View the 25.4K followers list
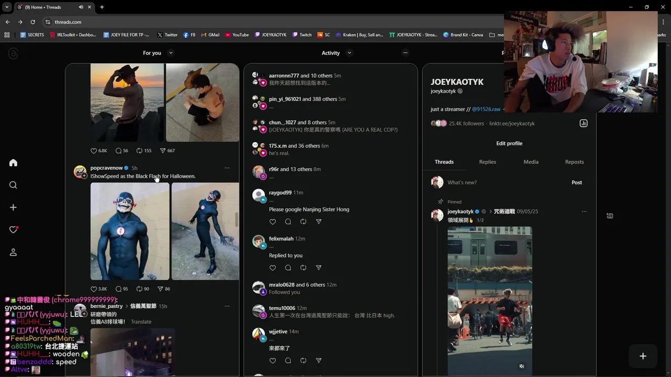The width and height of the screenshot is (671, 377). point(466,124)
